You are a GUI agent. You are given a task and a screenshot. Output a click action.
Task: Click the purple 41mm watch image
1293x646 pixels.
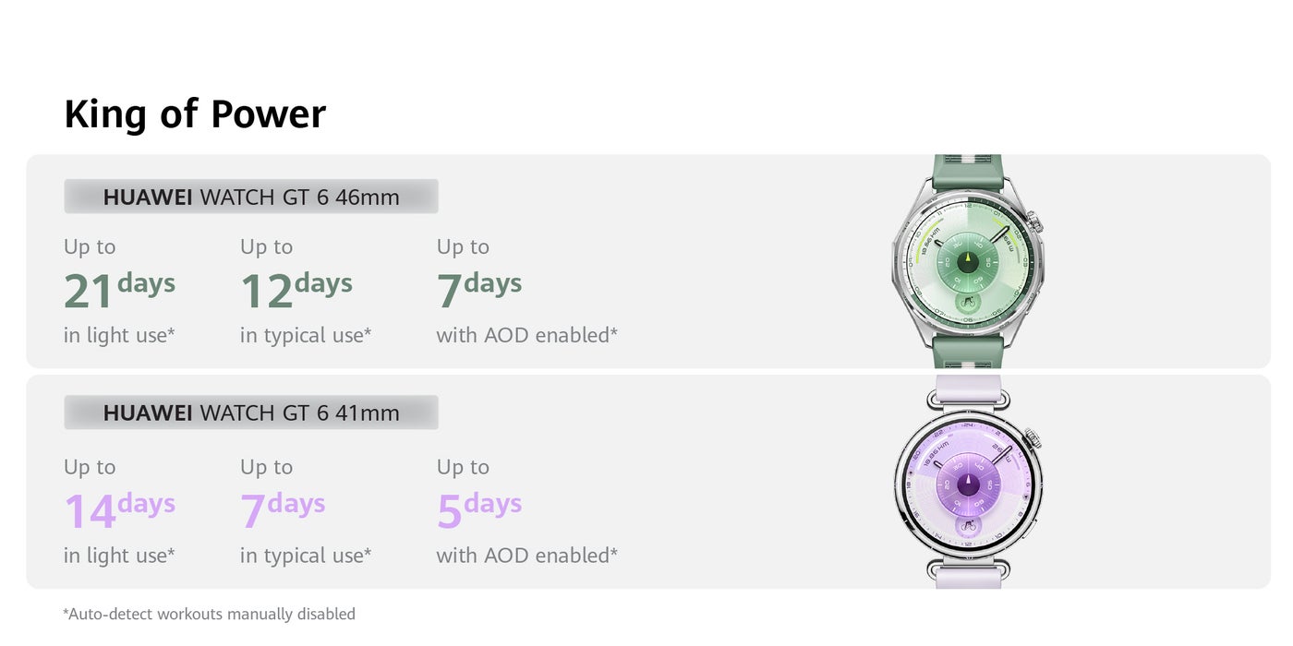968,482
